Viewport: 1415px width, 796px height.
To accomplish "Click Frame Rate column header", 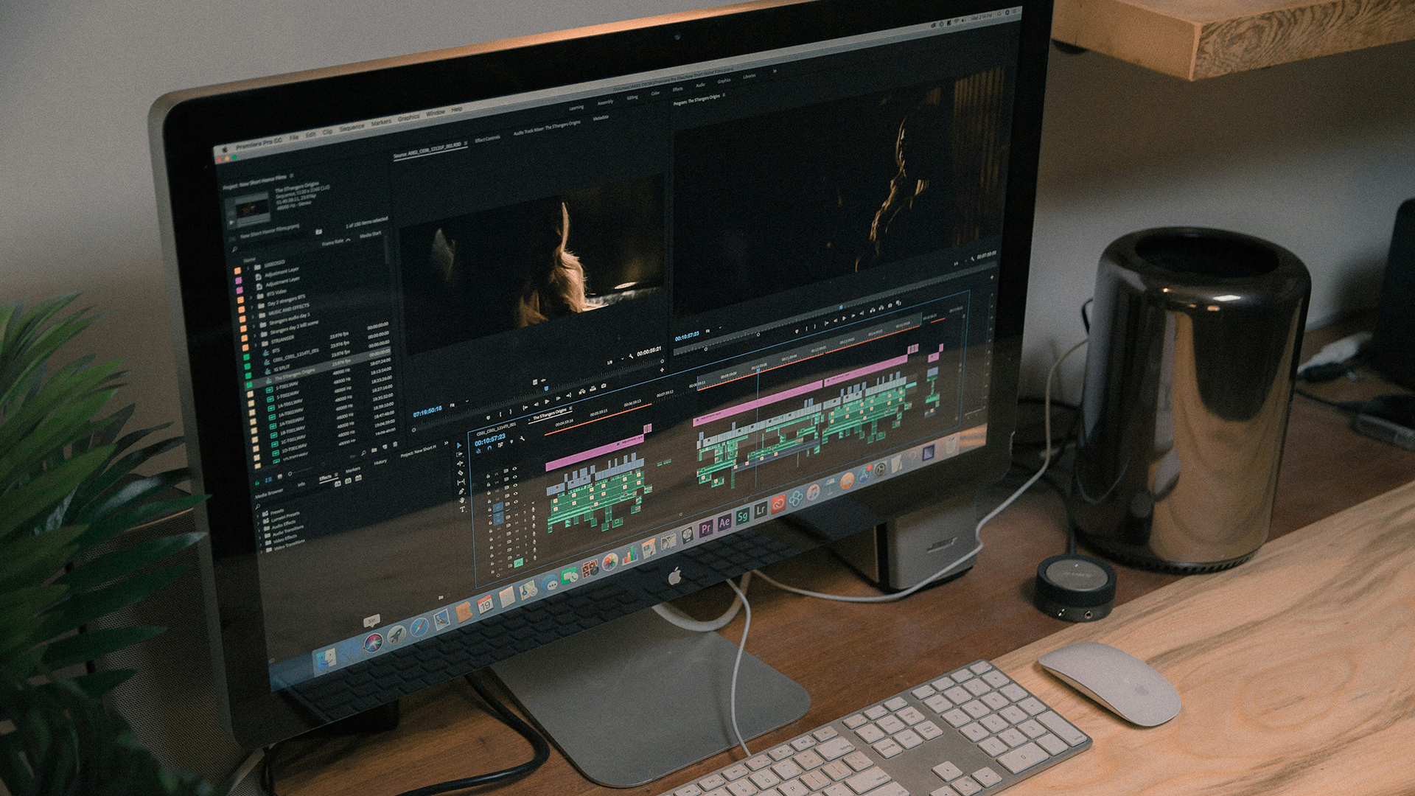I will tap(333, 242).
